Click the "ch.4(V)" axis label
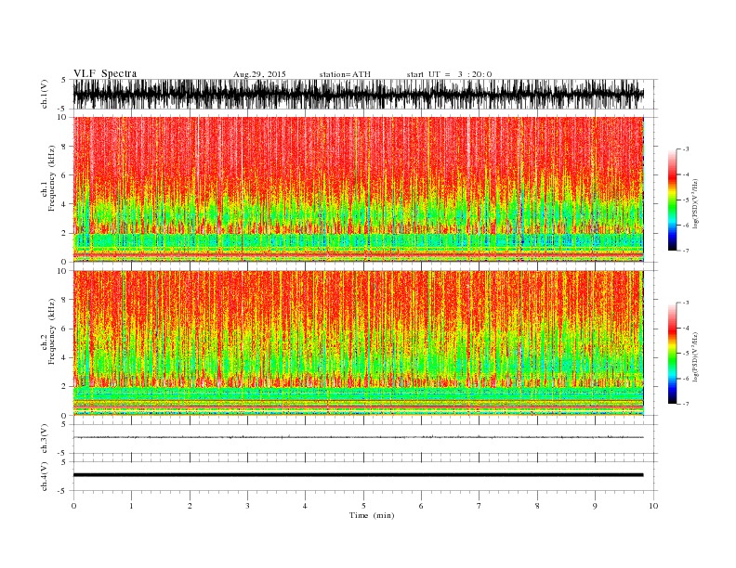The image size is (736, 568). pyautogui.click(x=45, y=476)
